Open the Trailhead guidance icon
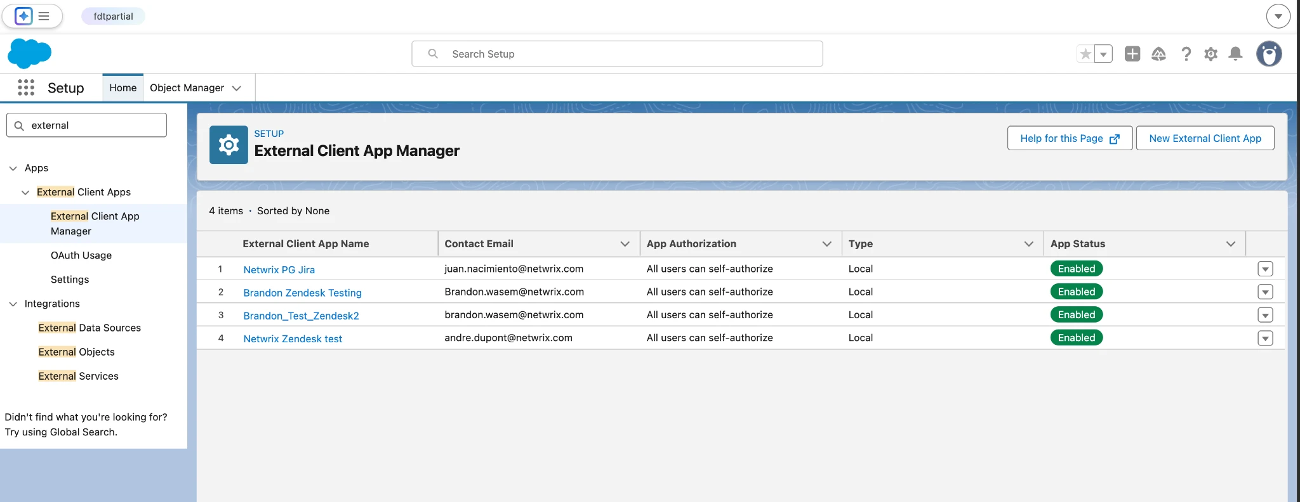Screen dimensions: 1300x502 click(1158, 54)
